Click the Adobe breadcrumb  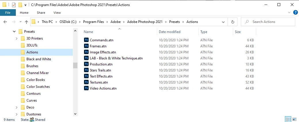pos(116,22)
